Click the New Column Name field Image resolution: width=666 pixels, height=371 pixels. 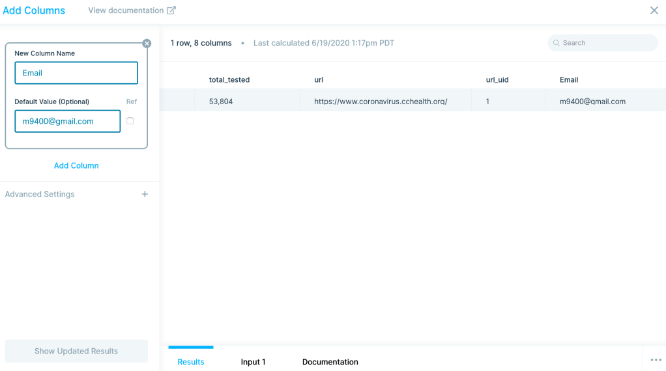pos(76,73)
